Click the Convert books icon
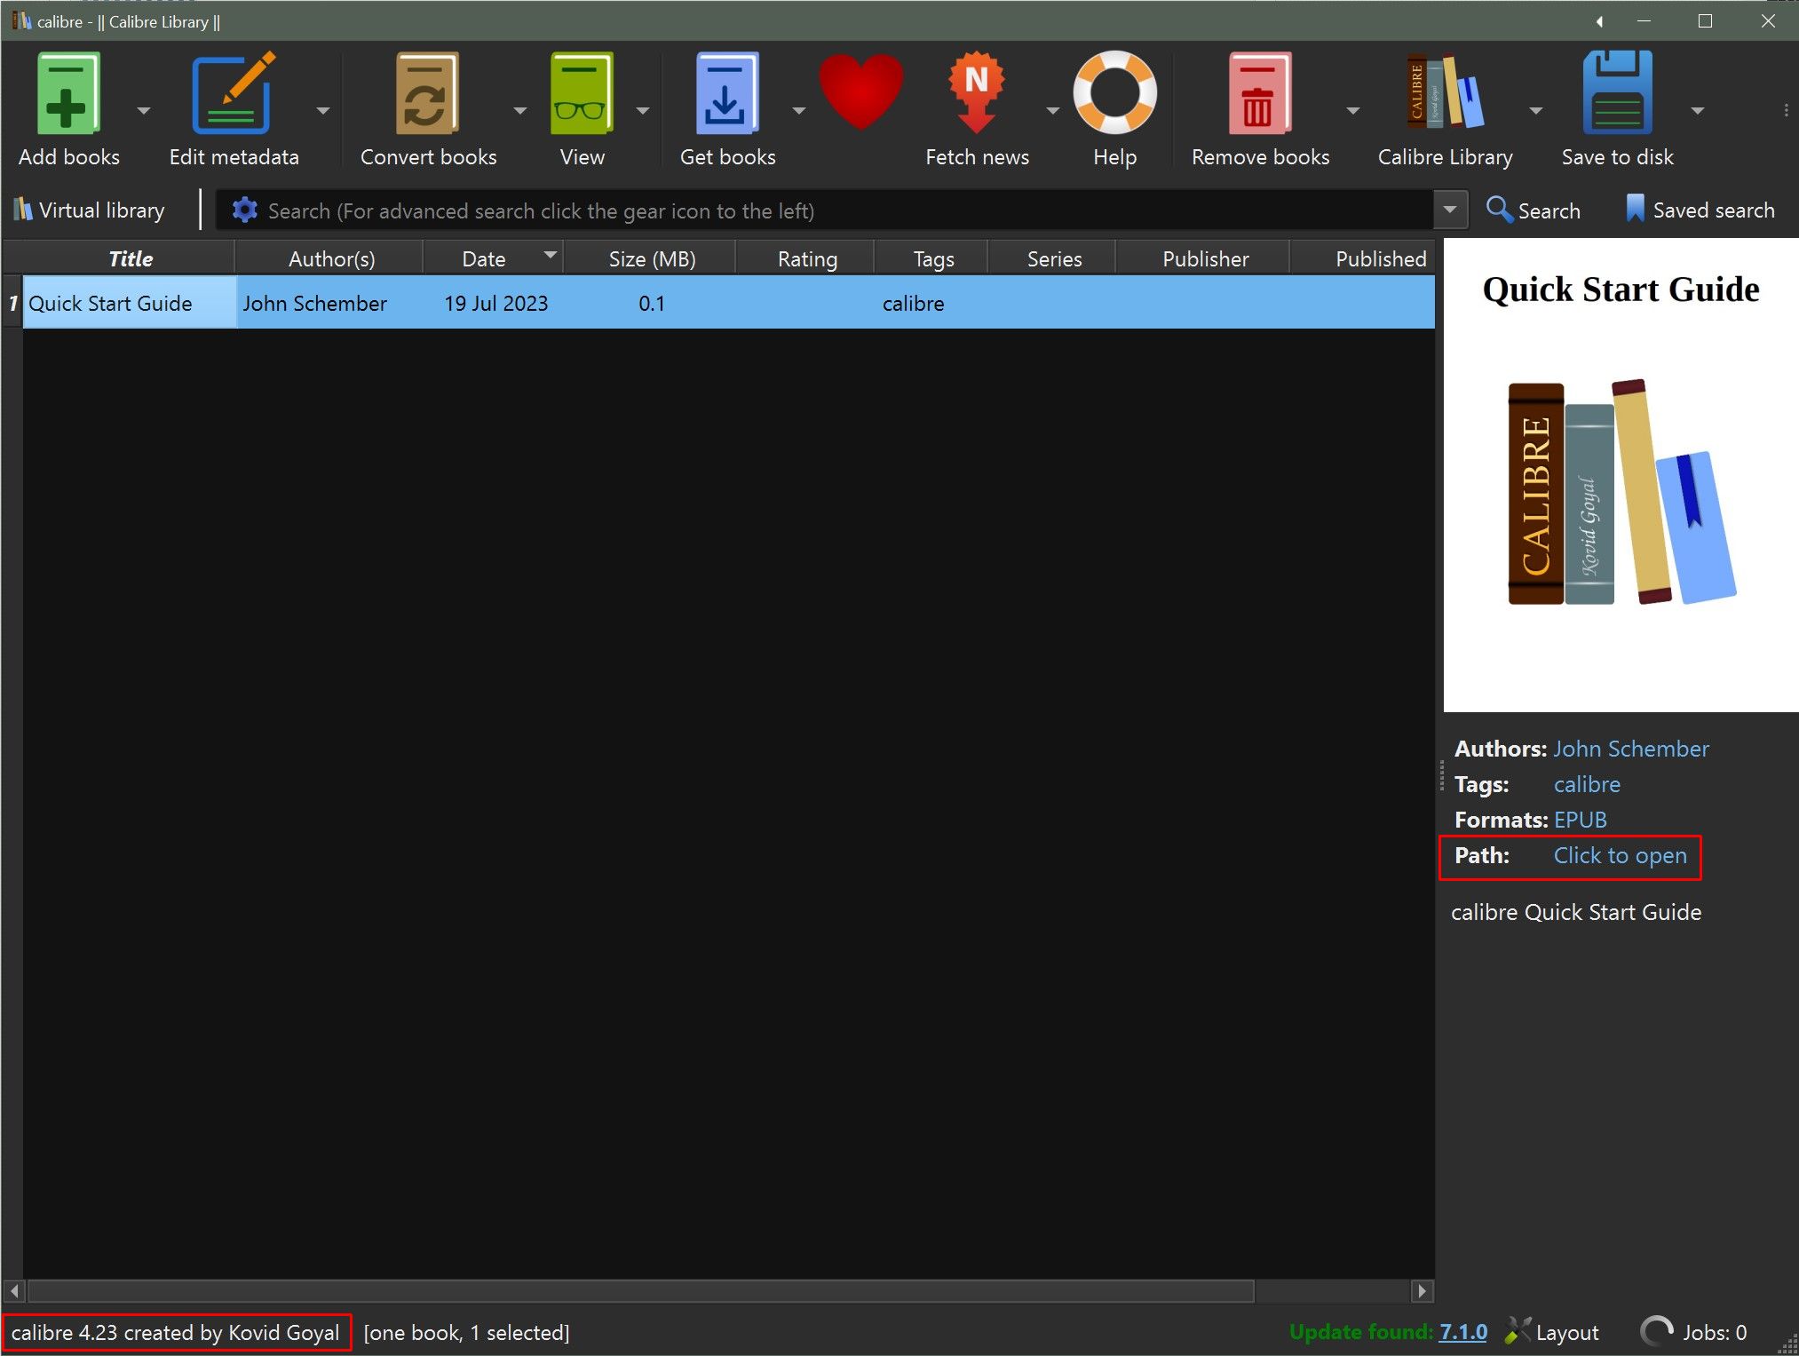 [x=427, y=94]
